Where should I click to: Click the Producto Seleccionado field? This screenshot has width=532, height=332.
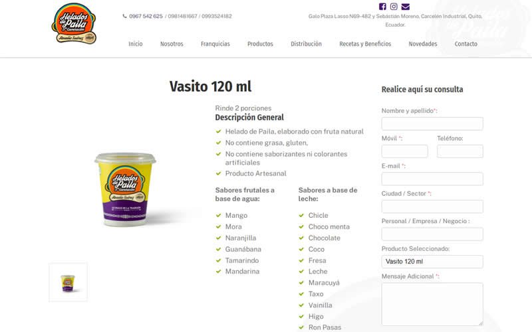(432, 262)
